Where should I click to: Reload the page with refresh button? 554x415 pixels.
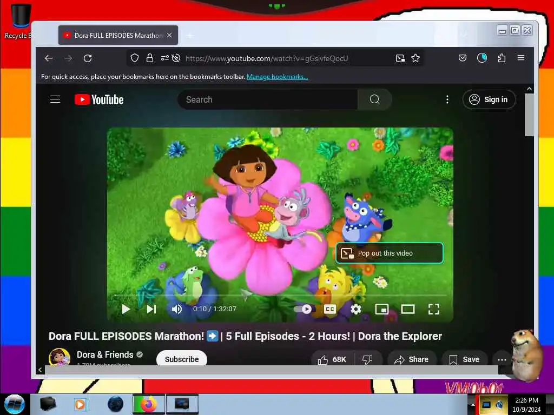pos(88,58)
